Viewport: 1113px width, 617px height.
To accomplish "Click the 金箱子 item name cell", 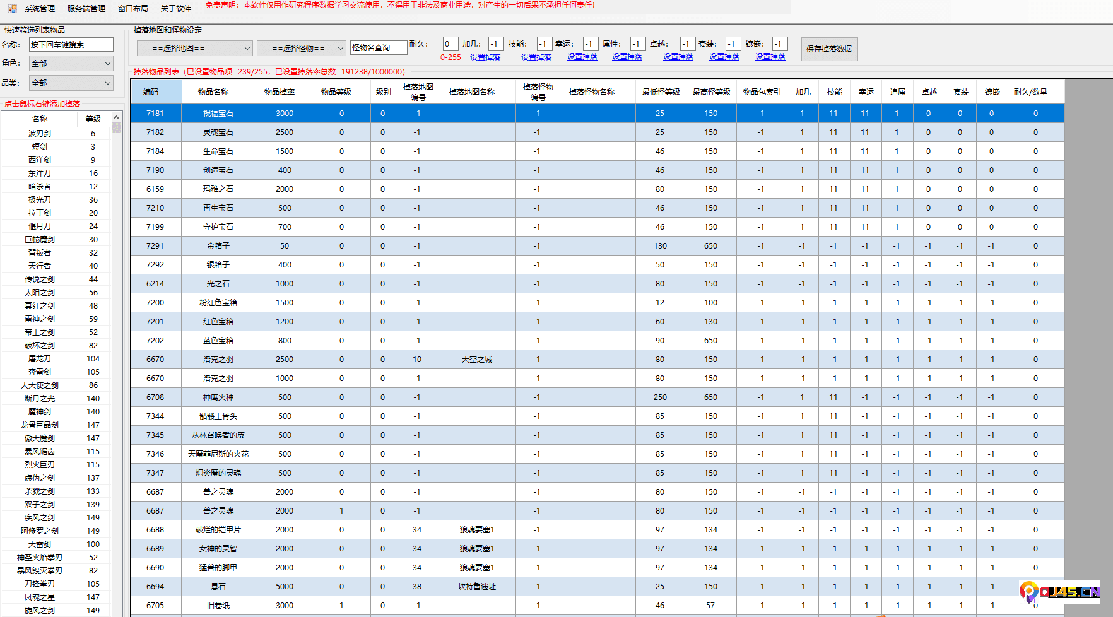I will pos(219,246).
